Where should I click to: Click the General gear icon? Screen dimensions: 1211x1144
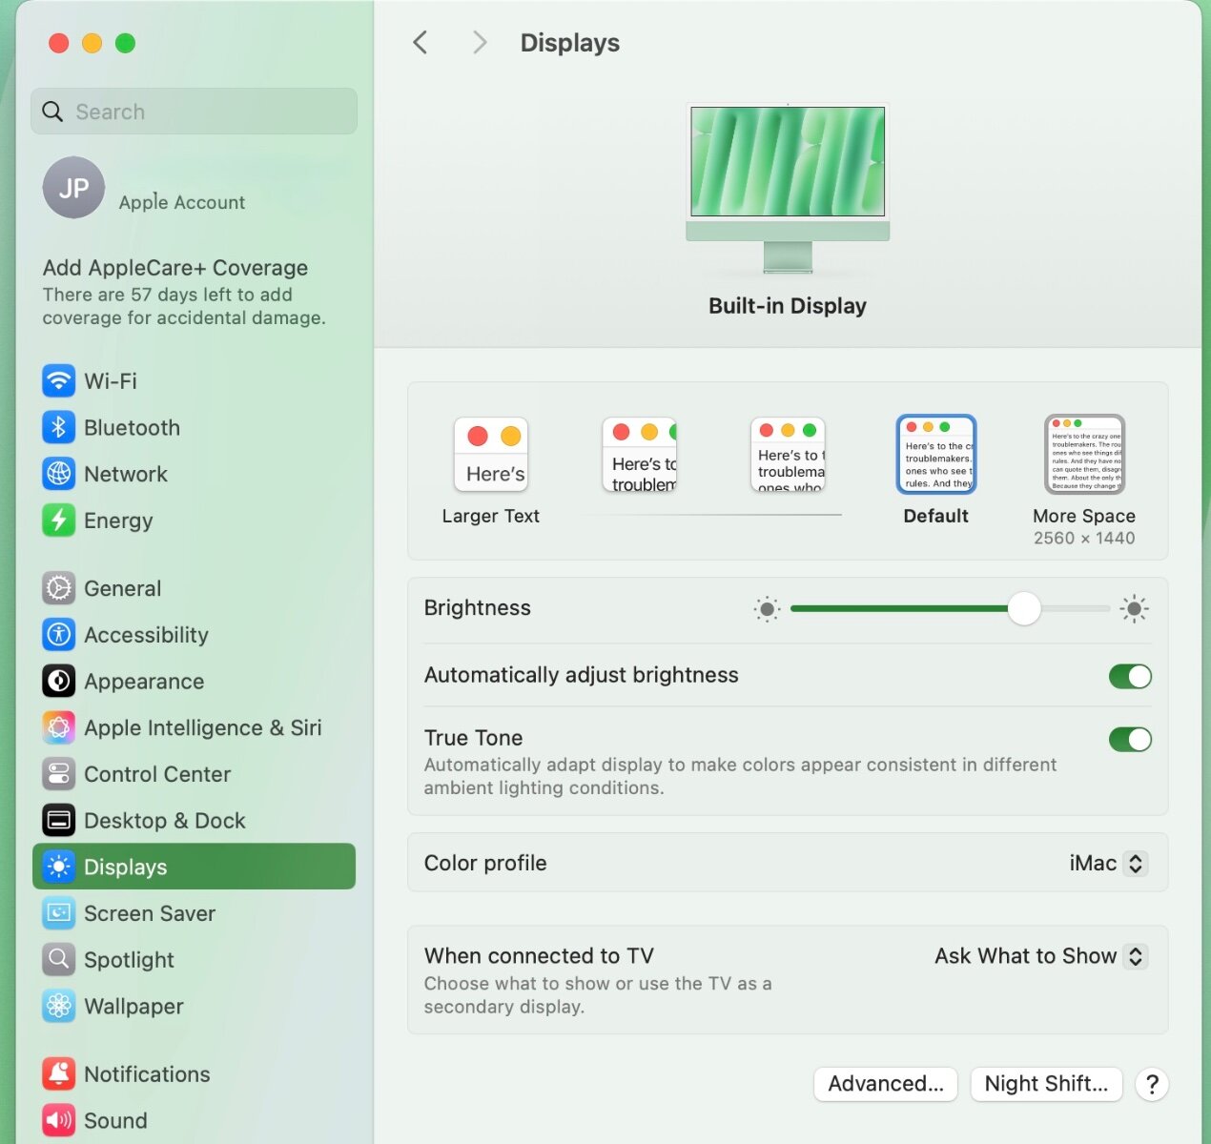[x=59, y=588]
